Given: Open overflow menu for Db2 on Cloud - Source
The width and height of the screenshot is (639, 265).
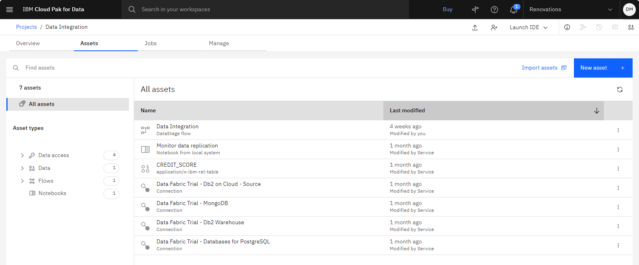Looking at the screenshot, I should pyautogui.click(x=618, y=188).
